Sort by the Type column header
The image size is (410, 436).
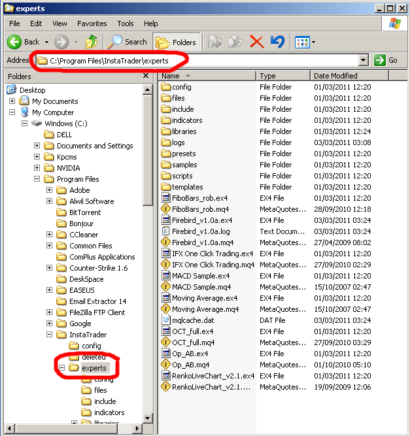point(283,76)
